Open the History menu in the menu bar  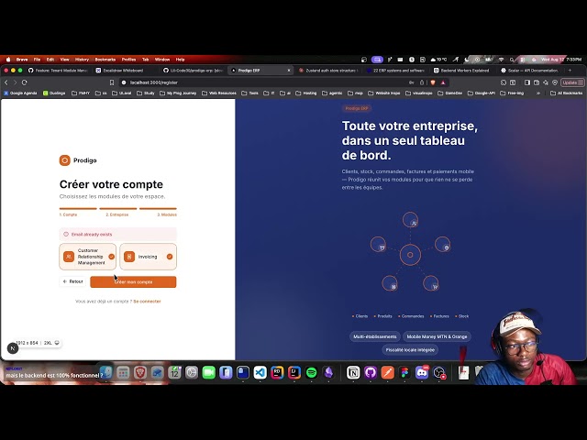[82, 60]
